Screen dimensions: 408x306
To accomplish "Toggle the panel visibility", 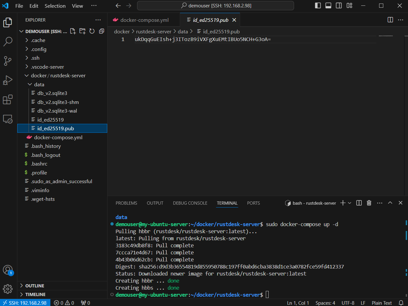I will coord(328,5).
